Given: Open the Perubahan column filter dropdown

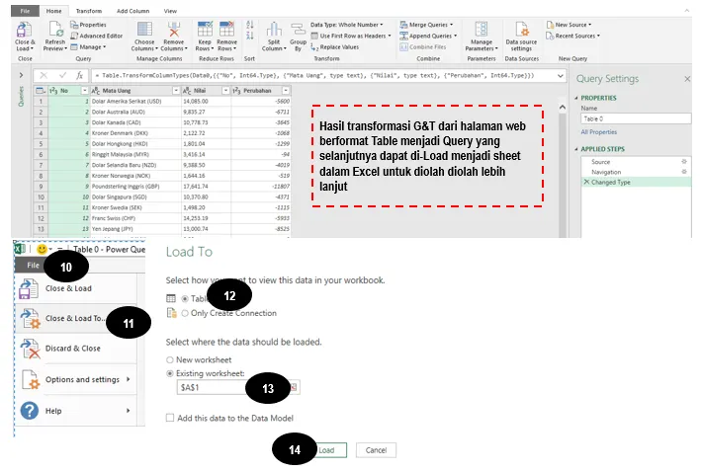Looking at the screenshot, I should click(x=286, y=91).
